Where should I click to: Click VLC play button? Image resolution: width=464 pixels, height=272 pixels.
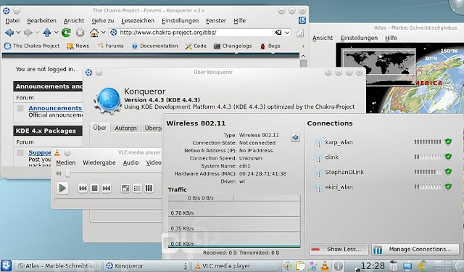click(x=62, y=189)
